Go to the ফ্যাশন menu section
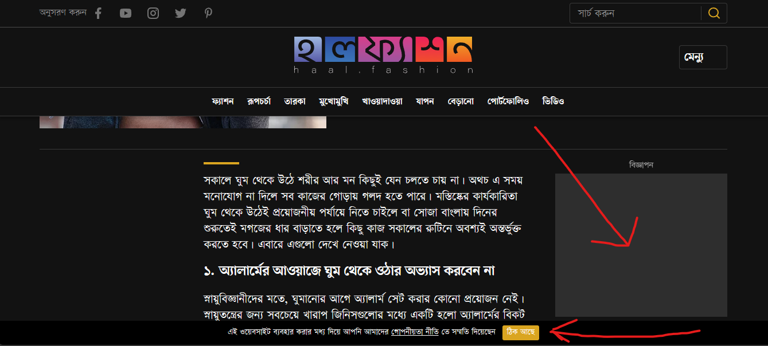The image size is (768, 346). point(223,101)
